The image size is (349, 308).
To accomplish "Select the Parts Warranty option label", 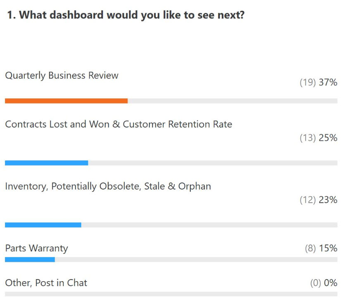I will click(36, 249).
